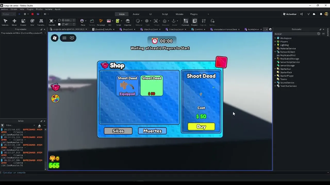Screen dimensions: 330x185
Task: Choose the Escalar tool
Action: tap(23, 22)
